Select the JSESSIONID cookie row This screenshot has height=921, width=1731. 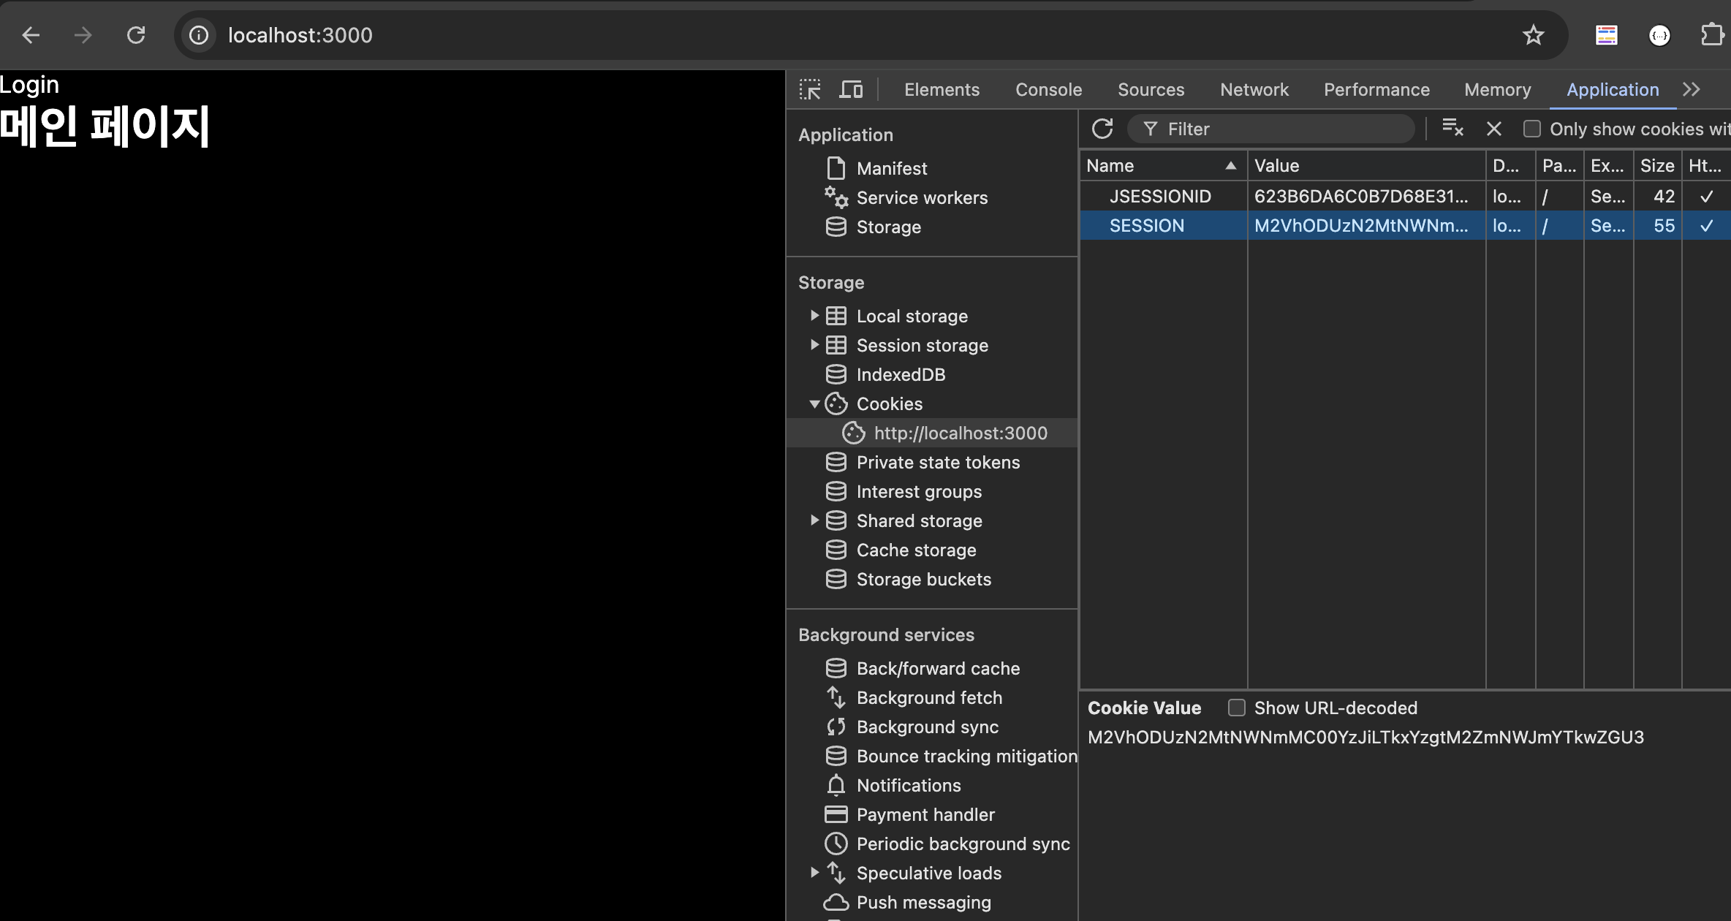coord(1160,196)
